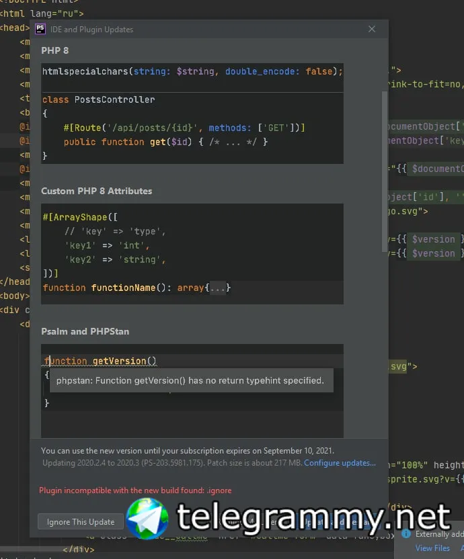
Task: Click the 'key2' => 'string' line
Action: coord(115,259)
